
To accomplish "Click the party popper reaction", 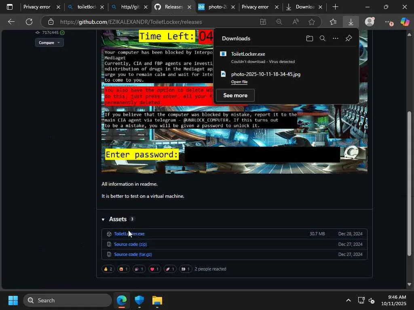I will pos(139,269).
